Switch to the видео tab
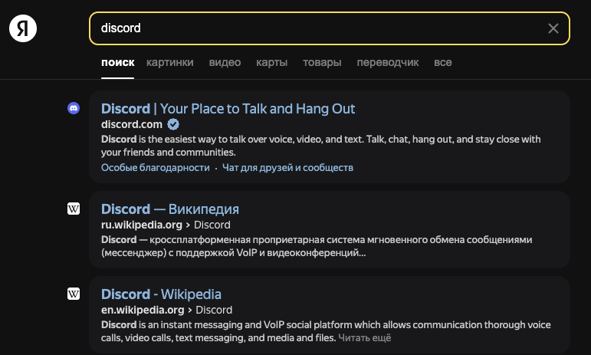591x355 pixels. 225,62
